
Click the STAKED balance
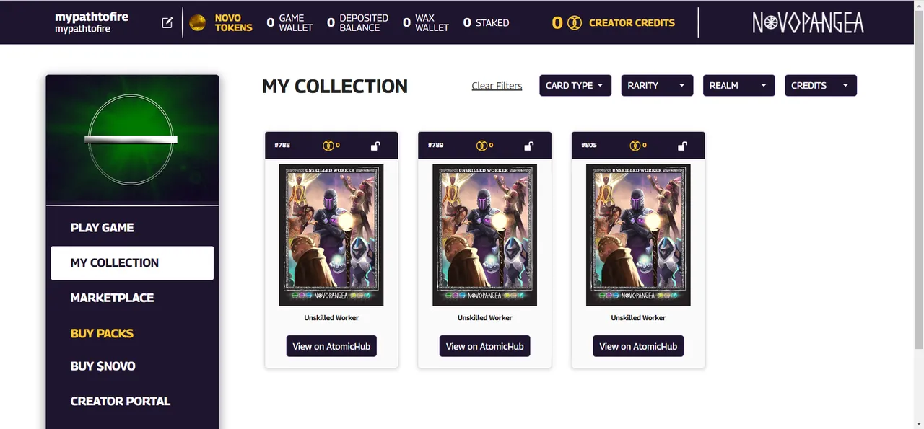click(x=486, y=23)
